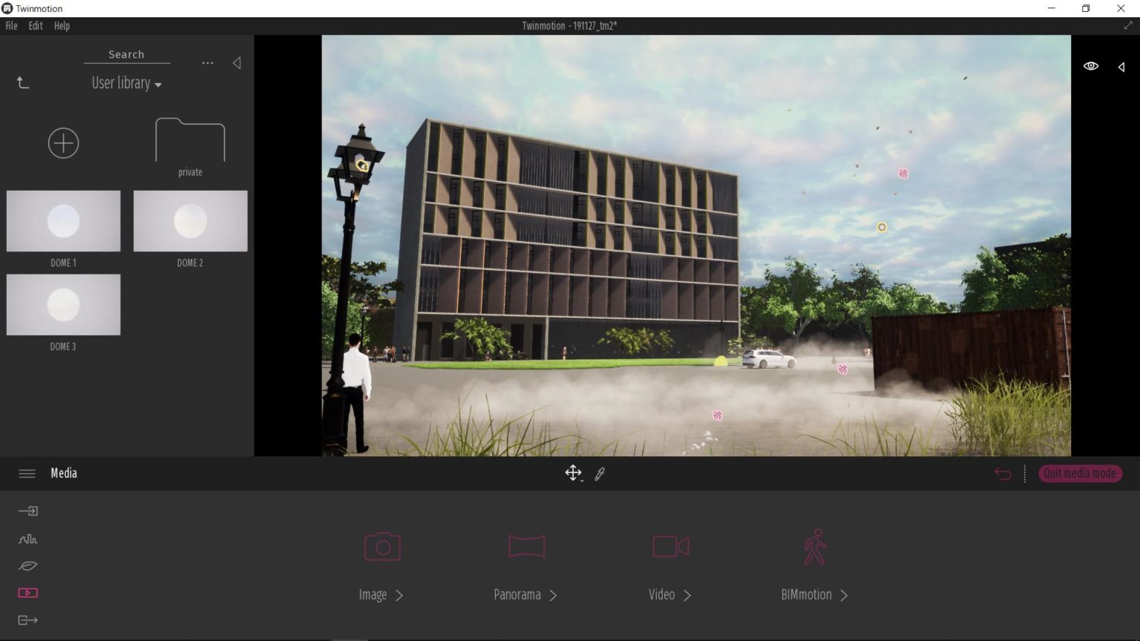Image resolution: width=1140 pixels, height=641 pixels.
Task: Click the Quit media mode button
Action: point(1080,473)
